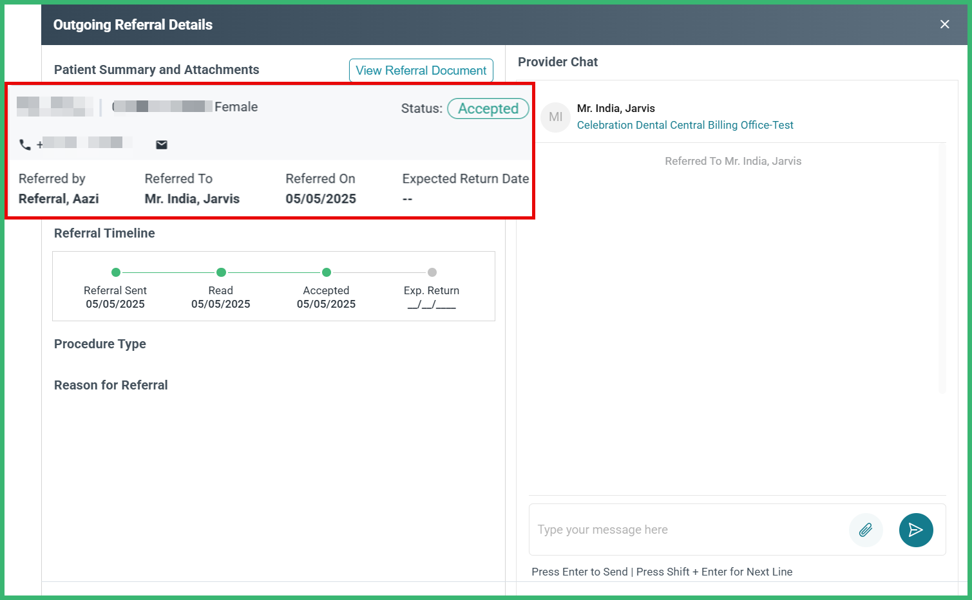Click the Provider Chat panel header
This screenshot has width=972, height=600.
pyautogui.click(x=558, y=62)
